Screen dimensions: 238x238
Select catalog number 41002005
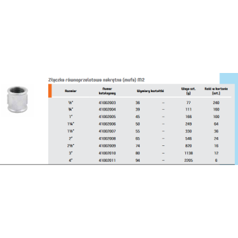[x=107, y=117]
